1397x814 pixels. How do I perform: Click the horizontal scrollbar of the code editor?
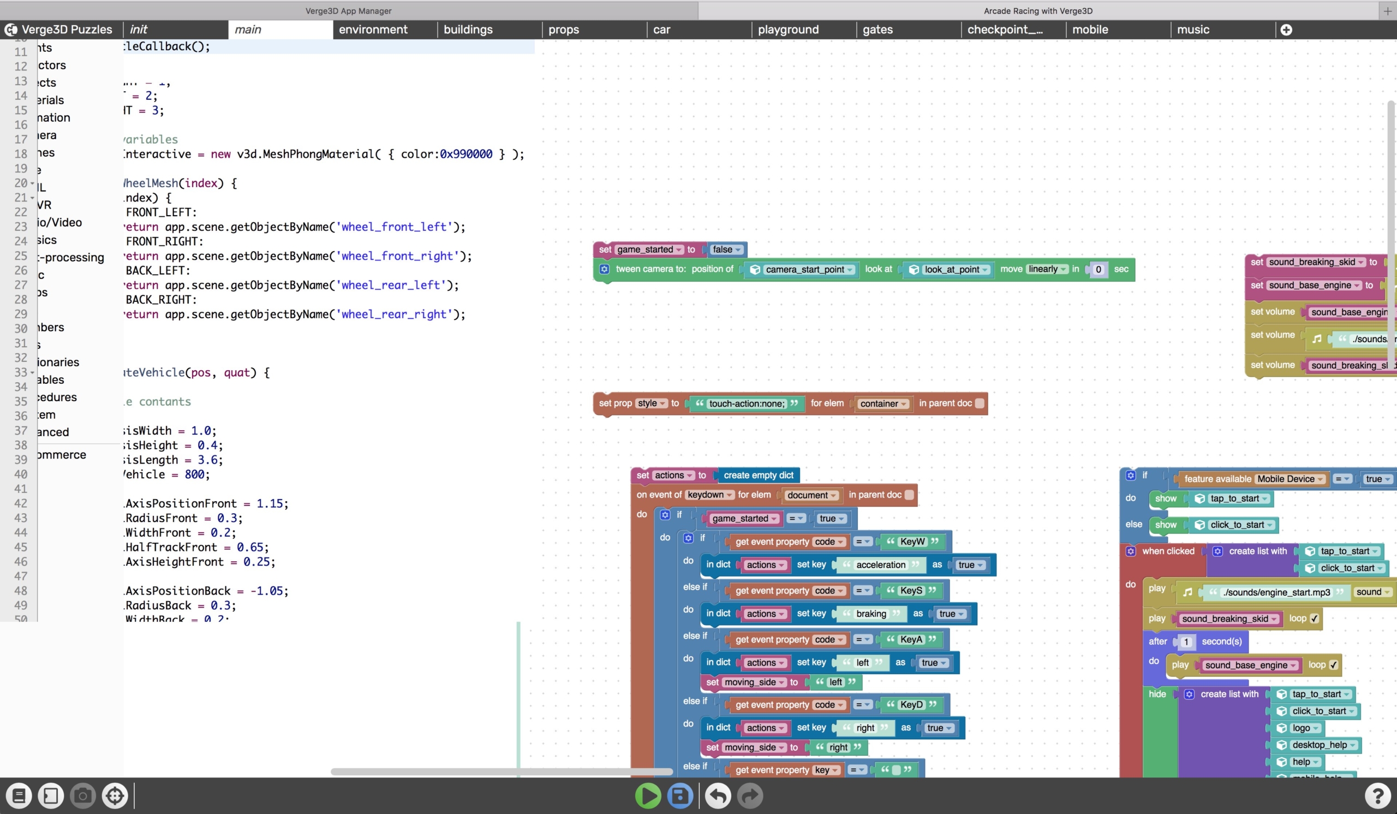tap(502, 771)
